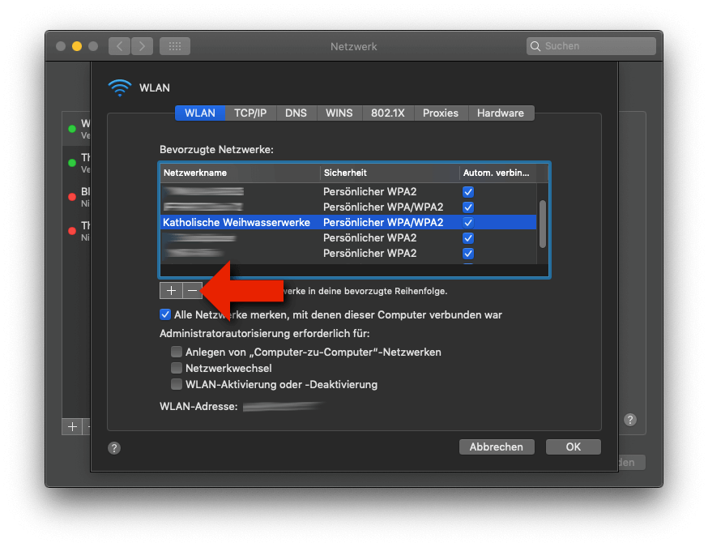Toggle auto-connect for Katholische Weihwasserwerke

(x=468, y=222)
